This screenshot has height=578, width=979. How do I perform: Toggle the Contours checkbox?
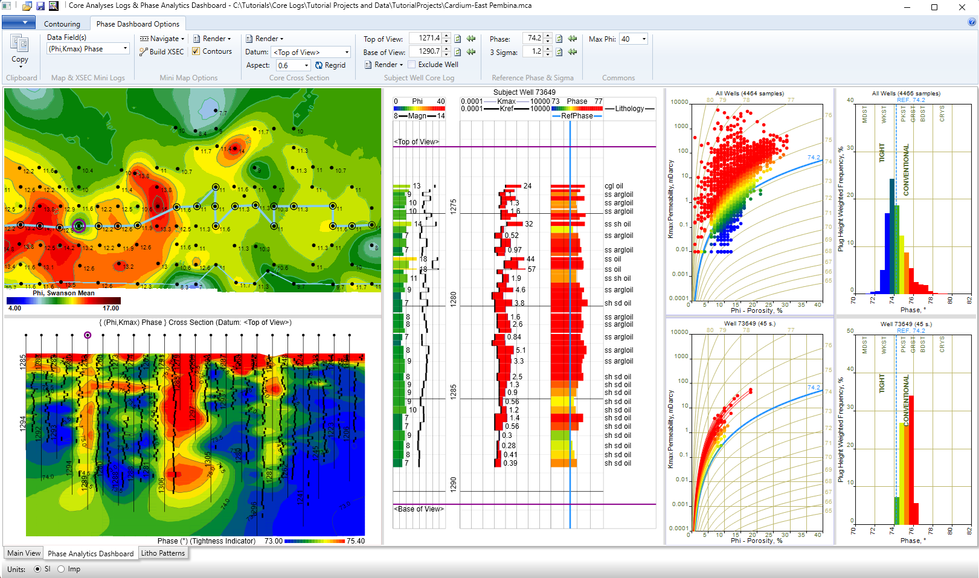pyautogui.click(x=196, y=51)
